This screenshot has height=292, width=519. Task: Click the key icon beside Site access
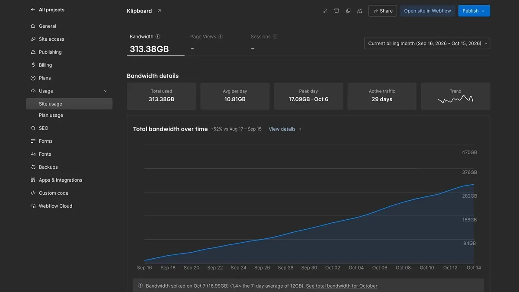point(33,39)
